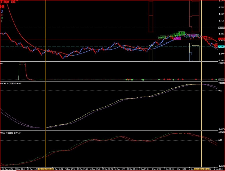Viewport: 225px width, 171px height.
Task: Click the 28 Dec 14:41 time axis label
Action: pyautogui.click(x=20, y=169)
